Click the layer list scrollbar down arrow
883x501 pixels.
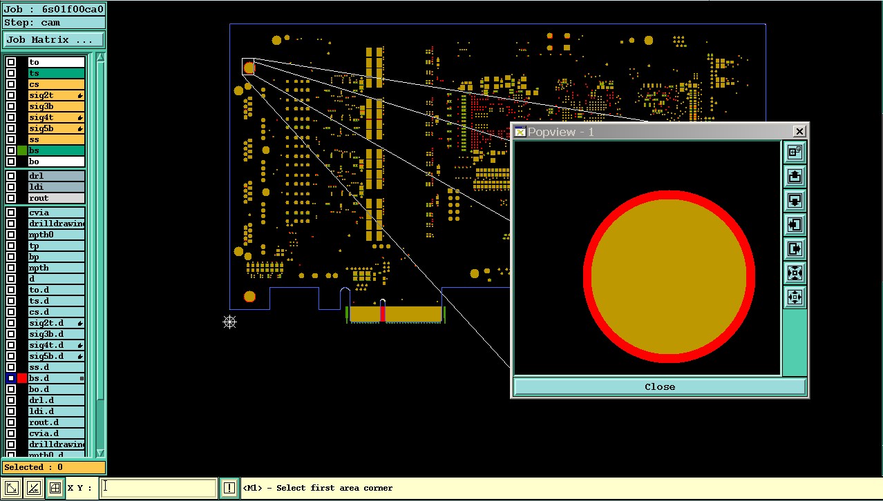100,453
